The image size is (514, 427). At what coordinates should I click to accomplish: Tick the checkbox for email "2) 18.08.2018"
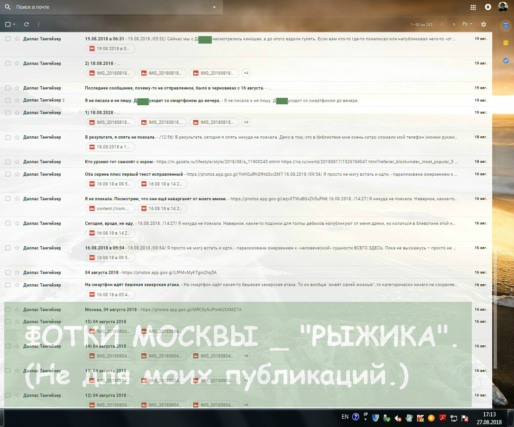coord(8,64)
